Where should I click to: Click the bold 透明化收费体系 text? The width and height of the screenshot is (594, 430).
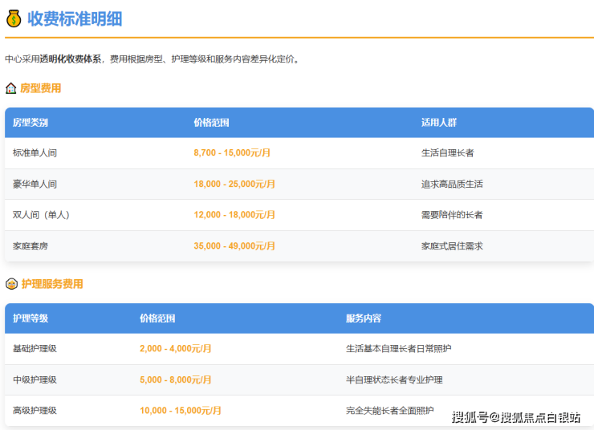coord(72,59)
